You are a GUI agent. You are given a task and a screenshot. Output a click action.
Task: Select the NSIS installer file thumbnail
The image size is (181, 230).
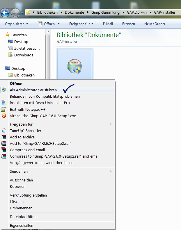74,64
